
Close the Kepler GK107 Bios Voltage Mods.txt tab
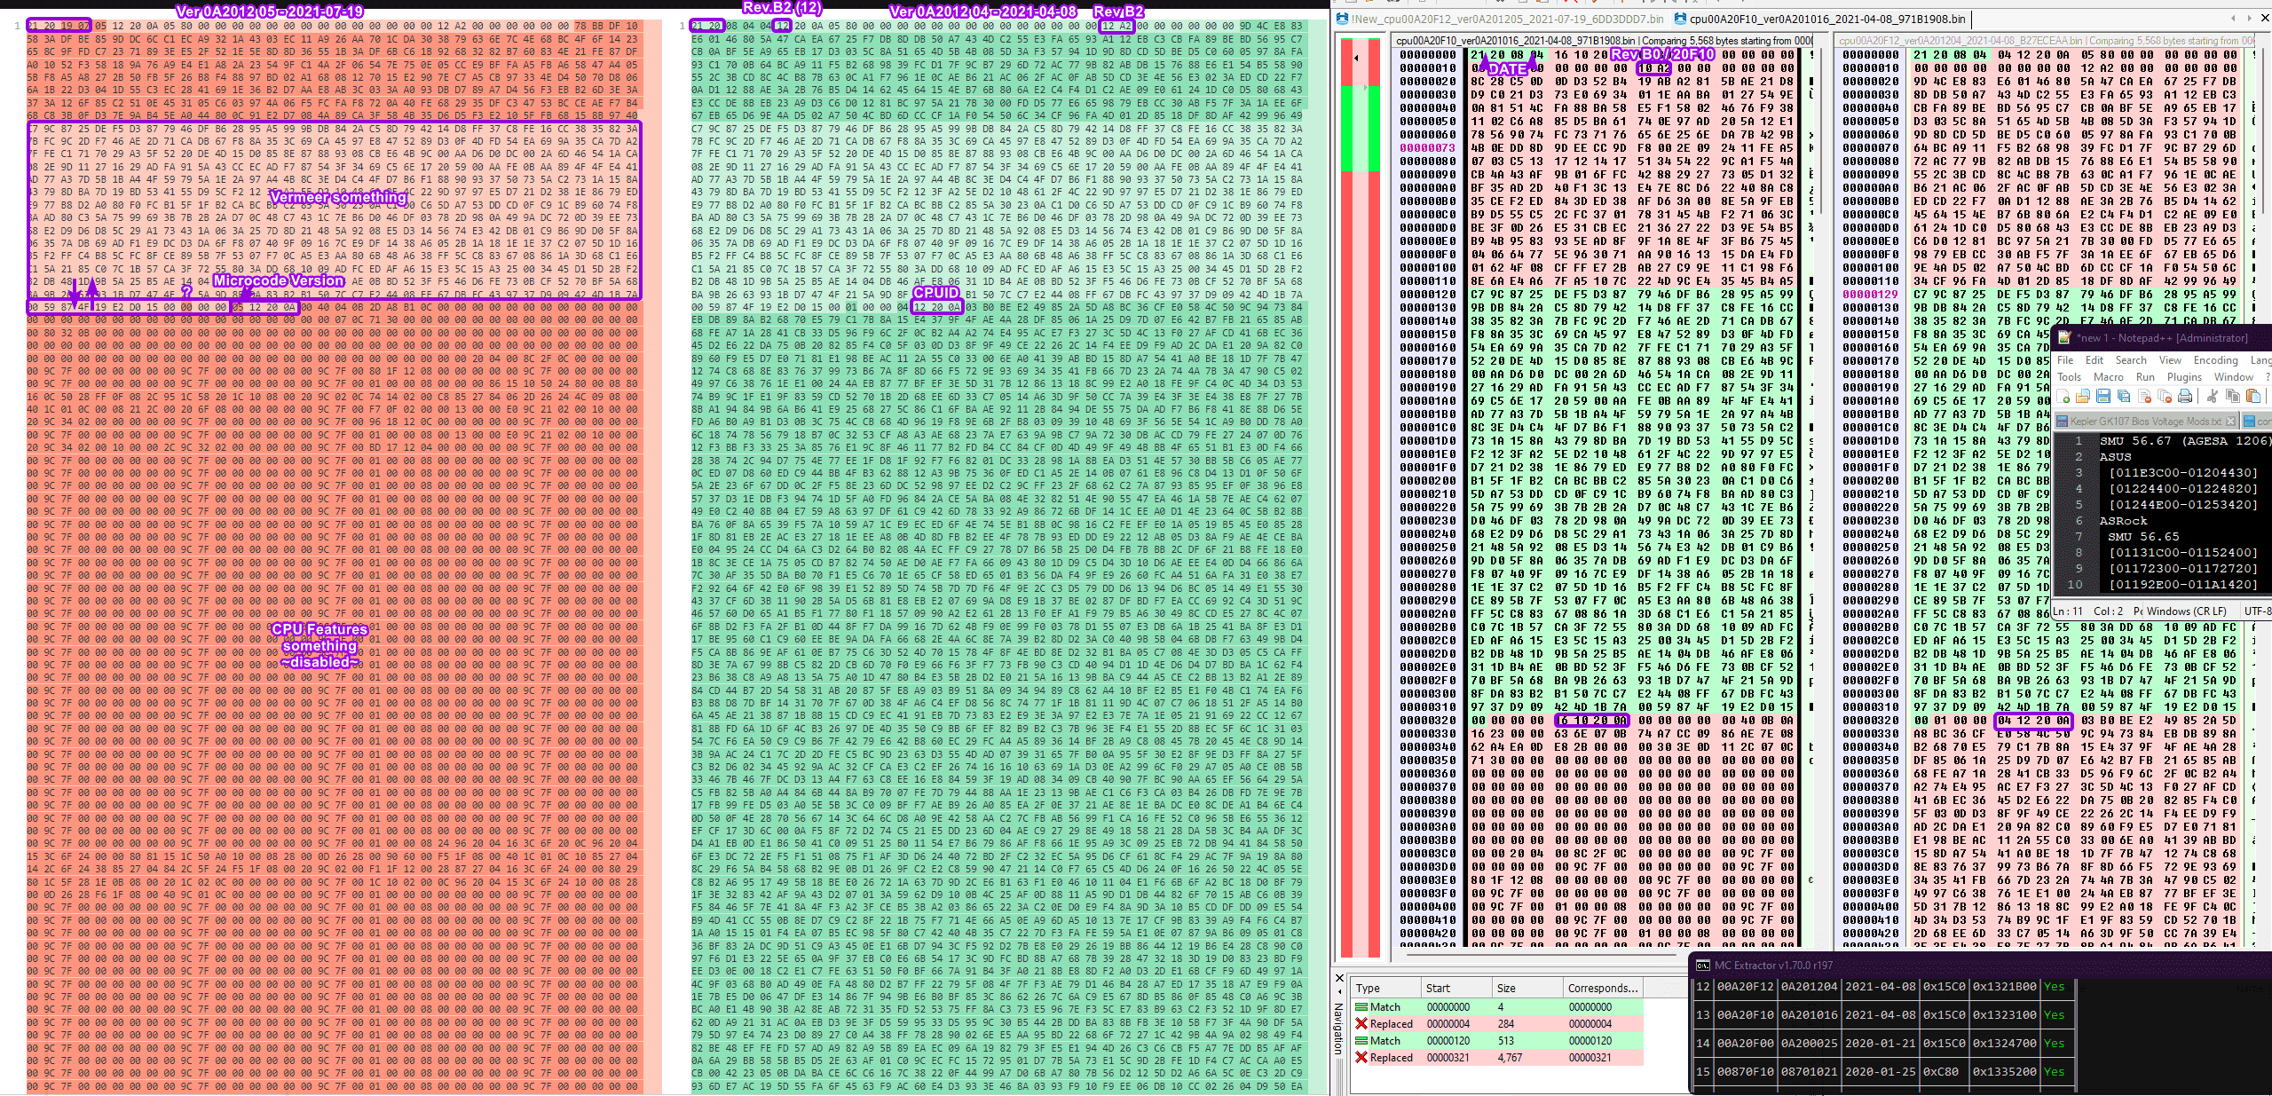[2231, 422]
